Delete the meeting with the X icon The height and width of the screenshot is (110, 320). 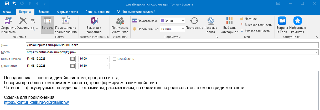pos(23,21)
